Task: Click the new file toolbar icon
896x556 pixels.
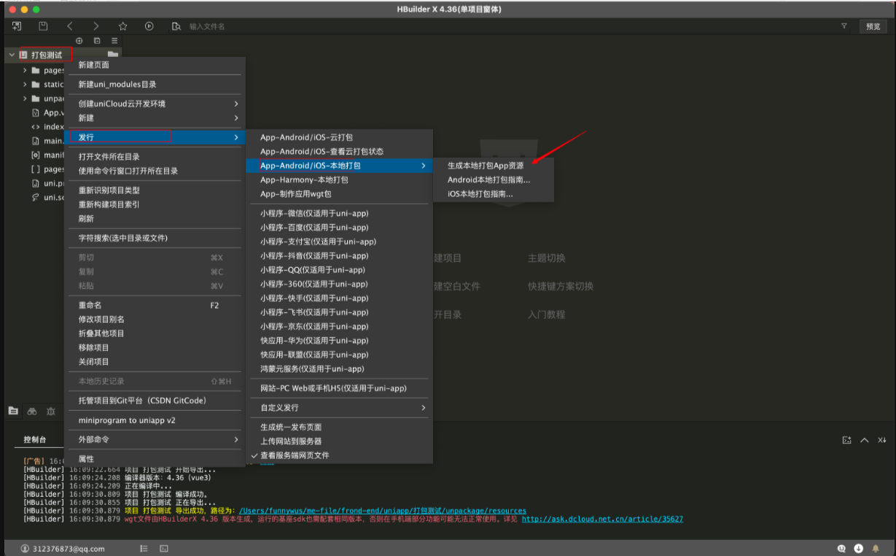Action: click(x=17, y=26)
